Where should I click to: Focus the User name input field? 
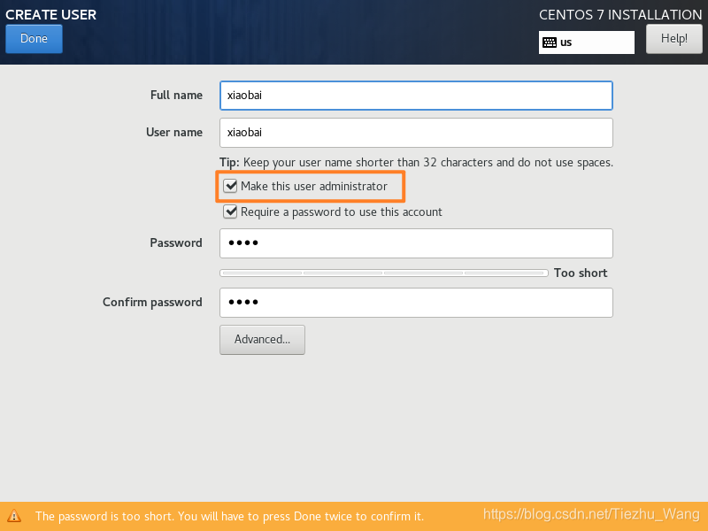[x=416, y=133]
